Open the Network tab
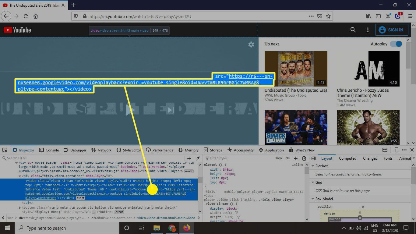 (x=101, y=150)
